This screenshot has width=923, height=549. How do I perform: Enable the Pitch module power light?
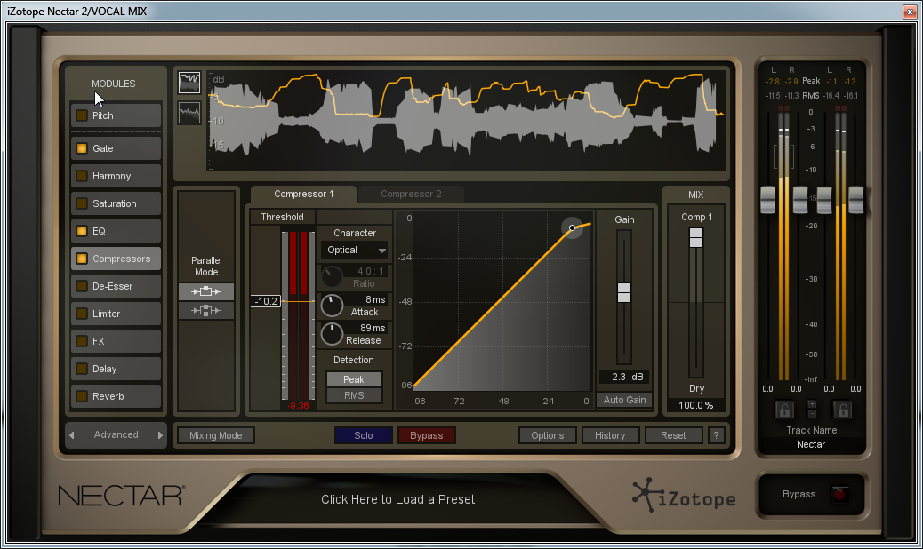coord(82,115)
